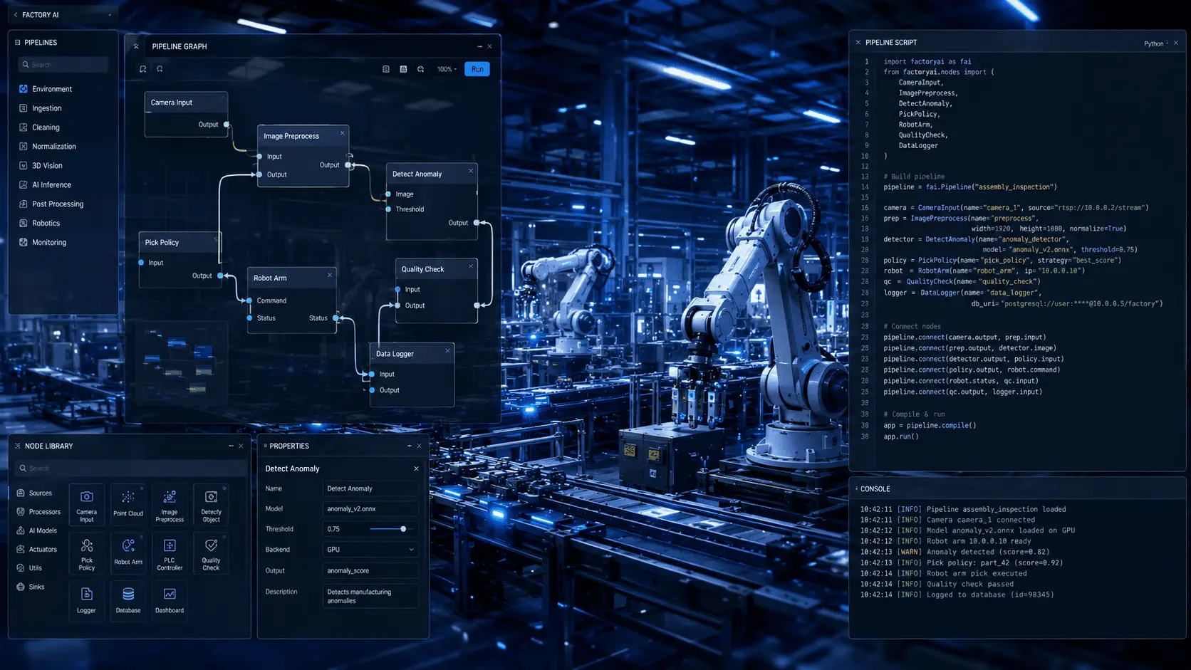Open the Robotics pipeline item
The image size is (1191, 670).
(x=39, y=224)
